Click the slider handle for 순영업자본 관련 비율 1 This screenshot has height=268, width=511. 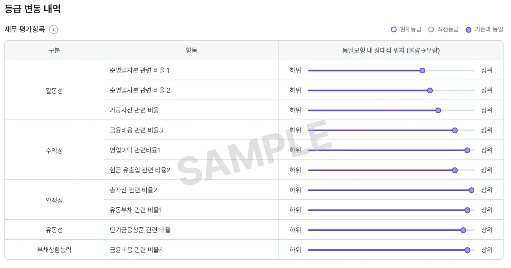click(422, 70)
